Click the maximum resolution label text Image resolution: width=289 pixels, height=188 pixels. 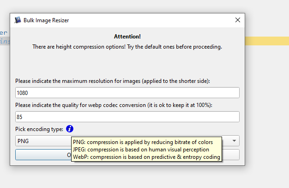[112, 81]
